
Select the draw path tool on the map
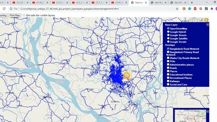tap(196, 20)
